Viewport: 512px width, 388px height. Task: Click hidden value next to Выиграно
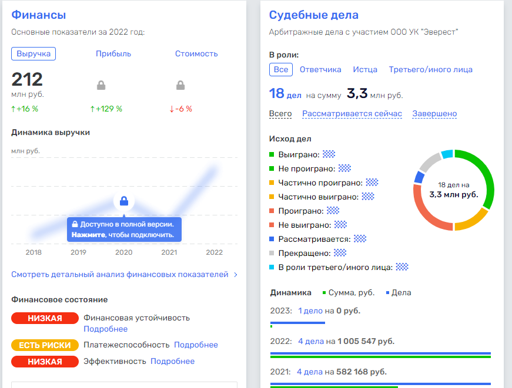[x=329, y=154]
